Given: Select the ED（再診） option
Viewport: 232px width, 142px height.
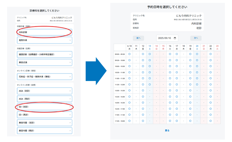Looking at the screenshot, I should click(x=45, y=115).
